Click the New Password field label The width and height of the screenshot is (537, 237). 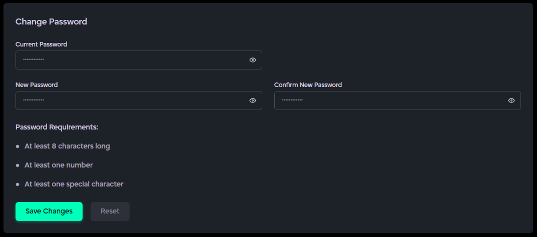[37, 85]
